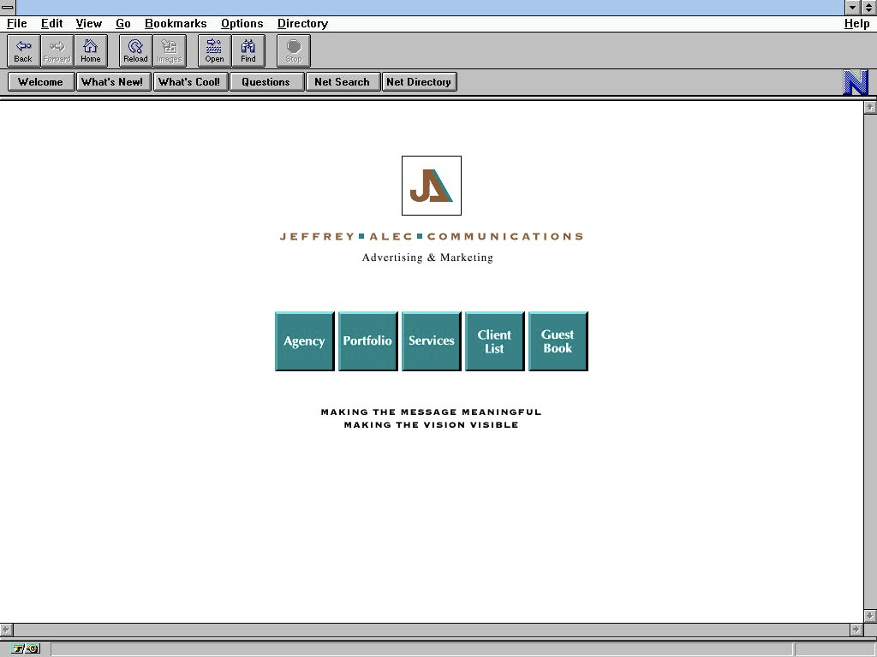Go to the Client List page

click(x=495, y=341)
